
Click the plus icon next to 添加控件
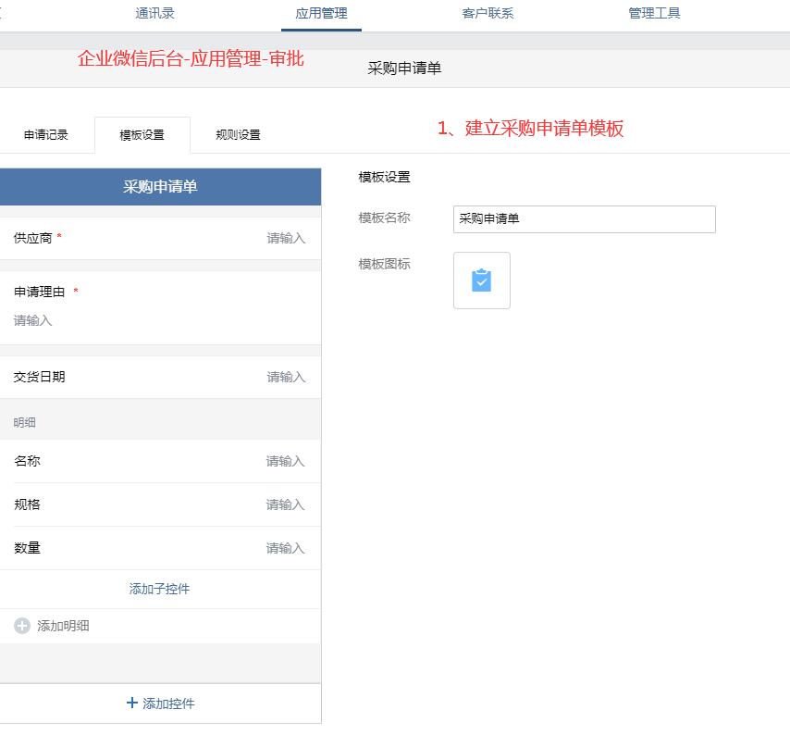pyautogui.click(x=132, y=703)
